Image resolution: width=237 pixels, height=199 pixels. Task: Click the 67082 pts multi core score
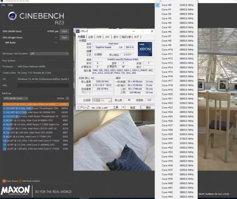[53, 31]
